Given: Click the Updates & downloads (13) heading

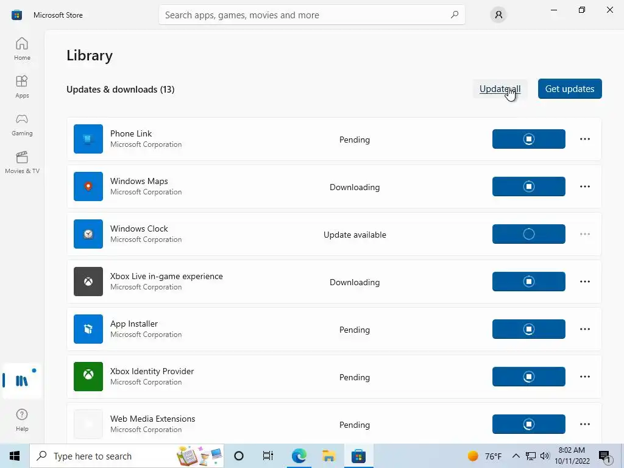Looking at the screenshot, I should pos(120,89).
